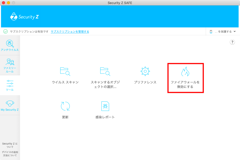Start ウイルス スキャン from the tools
The height and width of the screenshot is (160, 240).
click(65, 71)
